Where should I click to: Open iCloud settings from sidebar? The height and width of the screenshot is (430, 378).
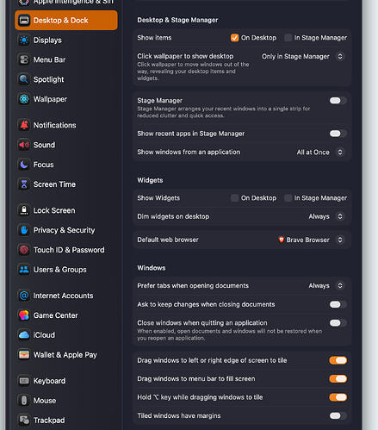click(x=66, y=335)
